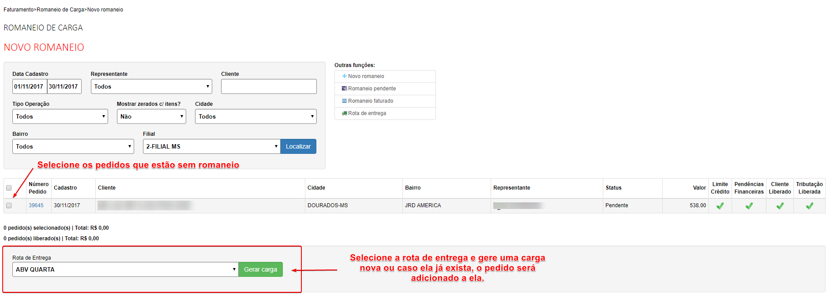The height and width of the screenshot is (302, 830).
Task: Toggle the select-all checkbox in table header
Action: 9,188
